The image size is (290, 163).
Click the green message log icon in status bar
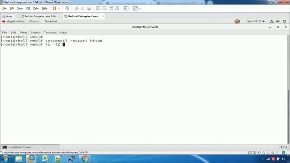[284, 153]
